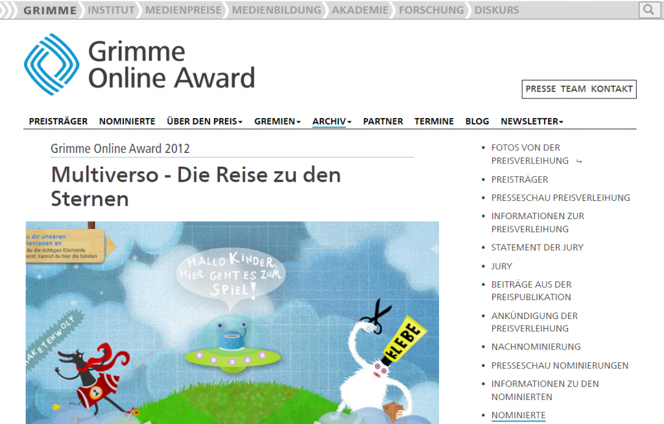Open the TEAM link

click(573, 89)
